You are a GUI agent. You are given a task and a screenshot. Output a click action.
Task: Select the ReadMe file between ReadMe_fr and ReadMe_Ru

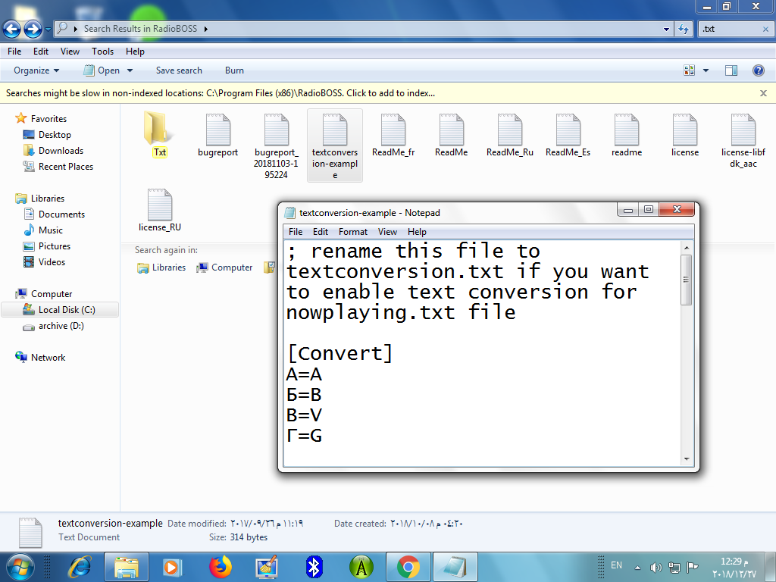(452, 134)
